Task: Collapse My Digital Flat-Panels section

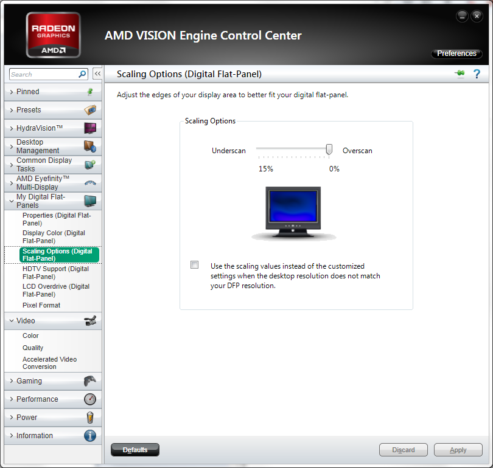Action: pyautogui.click(x=53, y=201)
